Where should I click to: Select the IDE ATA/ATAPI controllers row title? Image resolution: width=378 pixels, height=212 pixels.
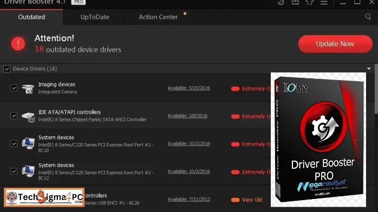pyautogui.click(x=69, y=112)
